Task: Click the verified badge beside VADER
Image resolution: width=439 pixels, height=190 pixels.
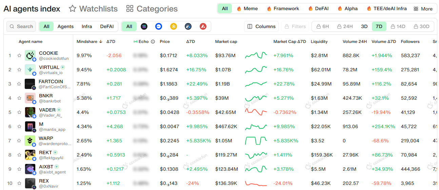Action: pos(59,110)
